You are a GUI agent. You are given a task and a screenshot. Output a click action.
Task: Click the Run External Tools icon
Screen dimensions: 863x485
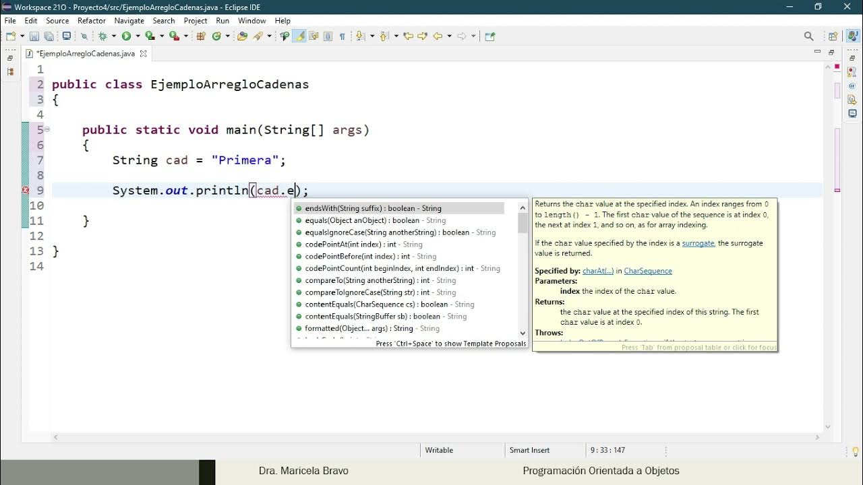[x=174, y=36]
